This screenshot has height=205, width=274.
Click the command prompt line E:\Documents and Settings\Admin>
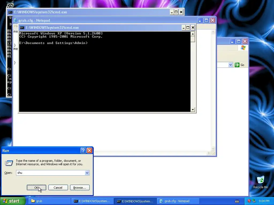(53, 43)
